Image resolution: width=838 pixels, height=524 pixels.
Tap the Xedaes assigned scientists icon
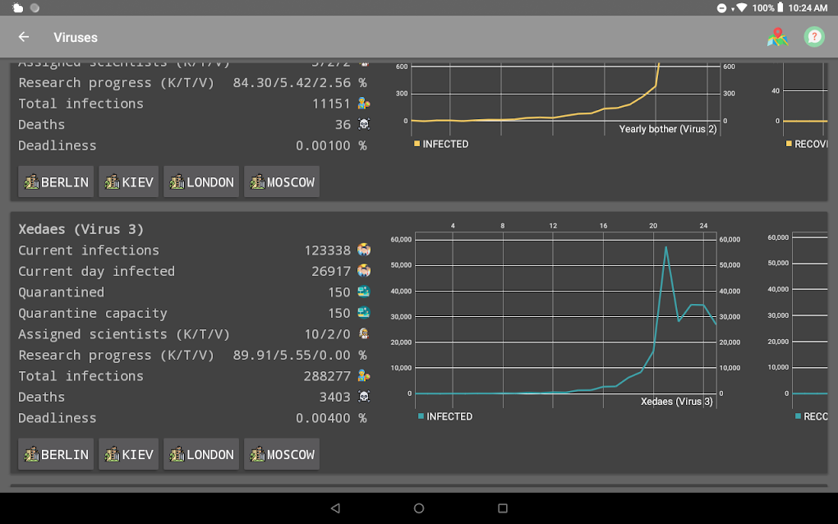click(364, 333)
